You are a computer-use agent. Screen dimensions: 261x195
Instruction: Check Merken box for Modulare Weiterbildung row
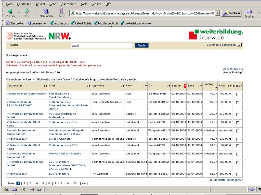(x=238, y=131)
